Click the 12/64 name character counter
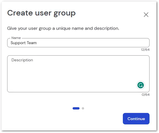Image resolution: width=159 pixels, height=133 pixels. (x=145, y=50)
